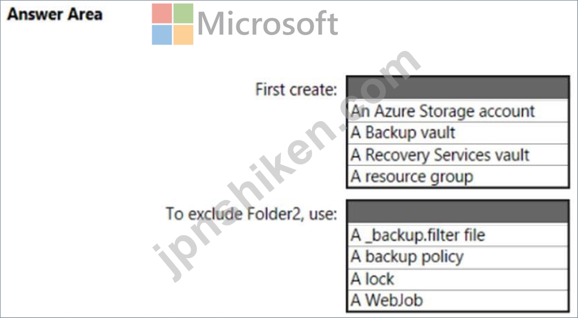Click the four-square Microsoft logo icon
This screenshot has height=318, width=578.
click(x=173, y=24)
